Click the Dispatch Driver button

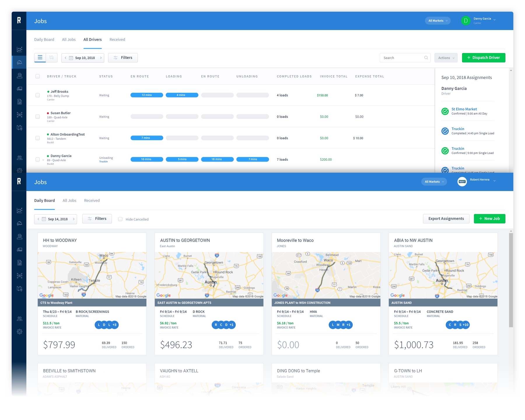(x=483, y=57)
